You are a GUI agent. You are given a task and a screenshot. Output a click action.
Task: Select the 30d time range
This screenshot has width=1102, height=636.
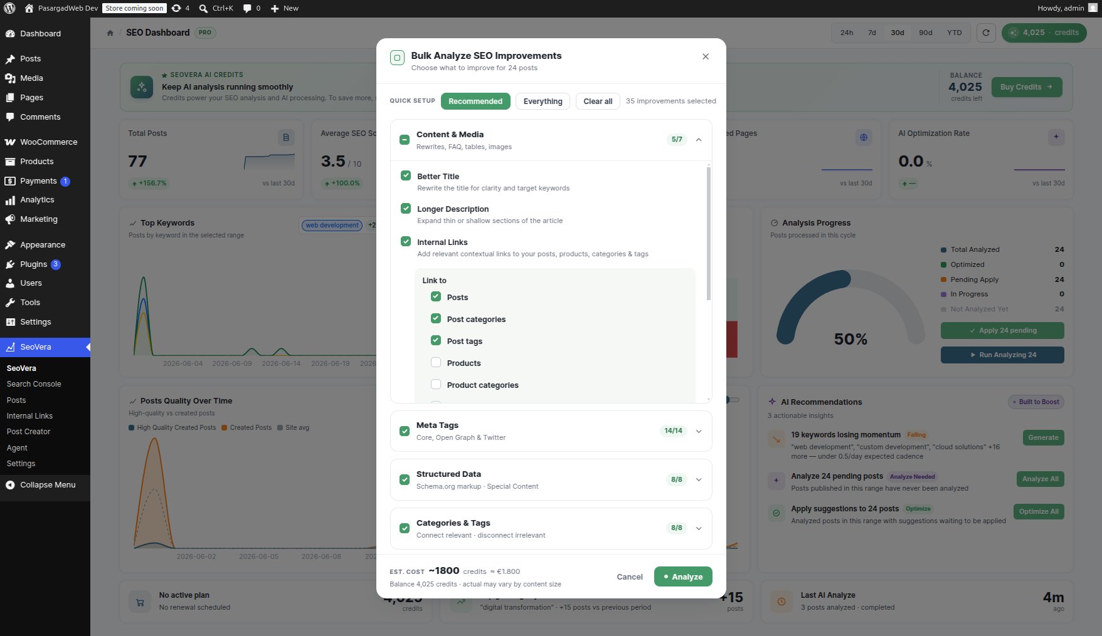point(898,33)
